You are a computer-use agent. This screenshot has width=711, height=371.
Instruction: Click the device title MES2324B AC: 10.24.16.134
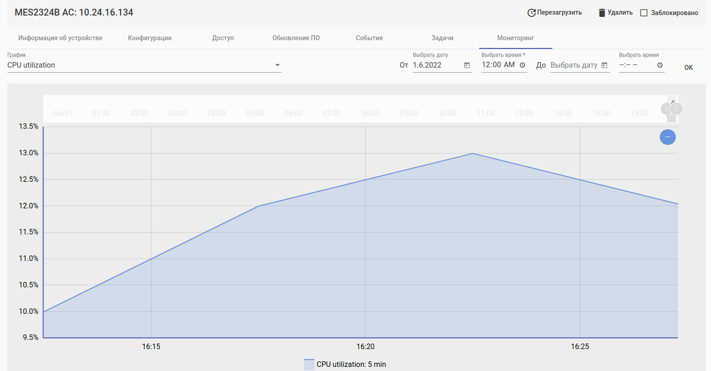click(74, 12)
